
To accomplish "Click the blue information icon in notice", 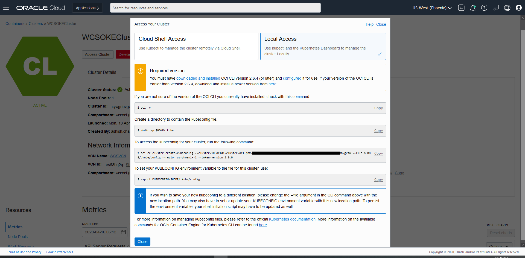I will coord(140,196).
